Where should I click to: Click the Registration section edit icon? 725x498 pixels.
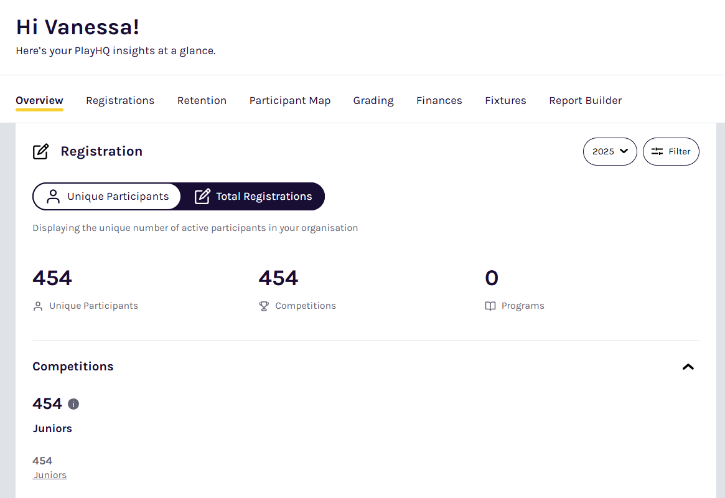[x=40, y=151]
